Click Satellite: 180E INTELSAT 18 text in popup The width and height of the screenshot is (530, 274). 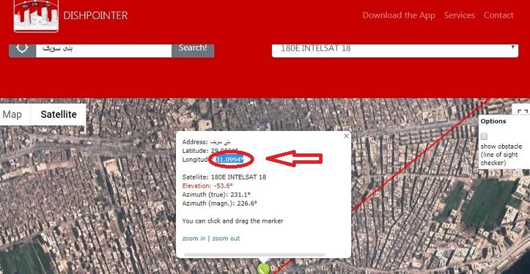tap(224, 177)
